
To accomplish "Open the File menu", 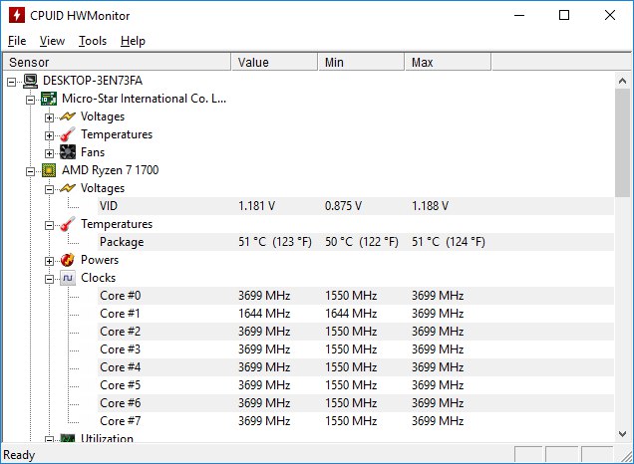I will pyautogui.click(x=17, y=41).
